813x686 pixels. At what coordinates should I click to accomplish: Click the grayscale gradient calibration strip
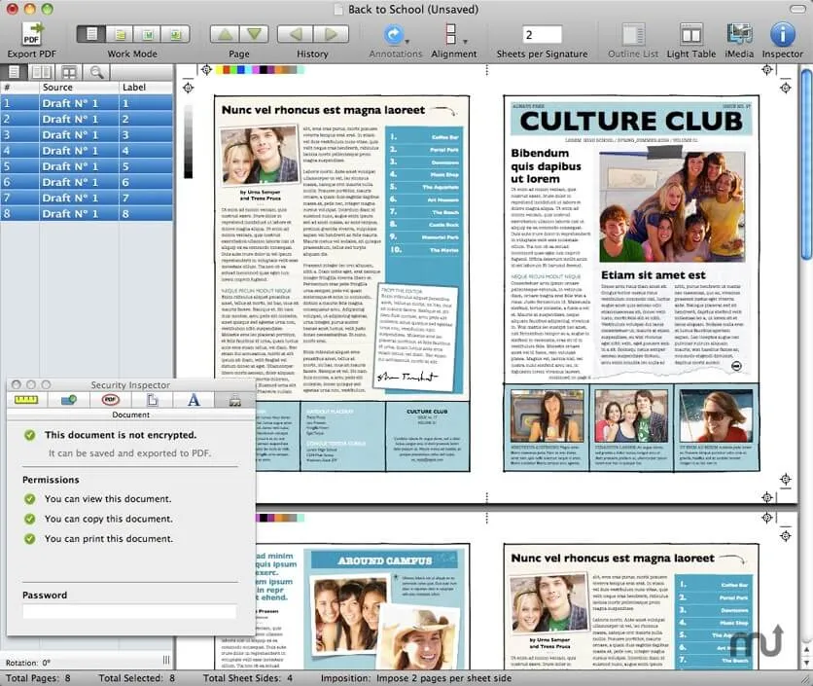click(188, 140)
